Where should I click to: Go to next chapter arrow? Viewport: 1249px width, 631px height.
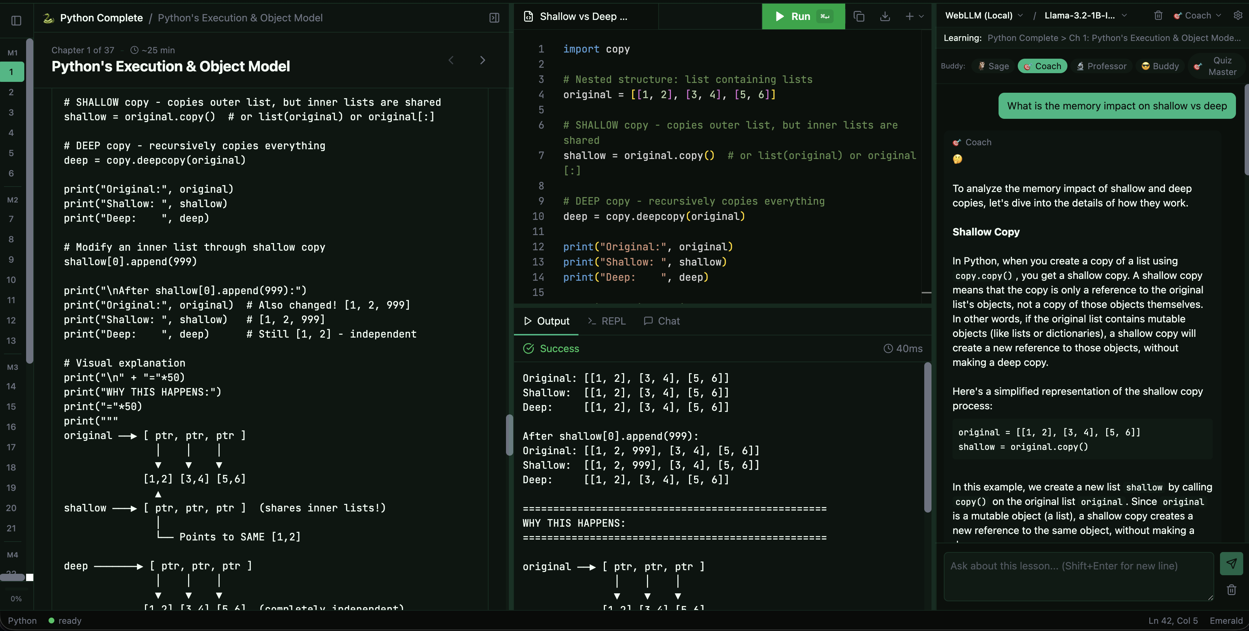[482, 60]
